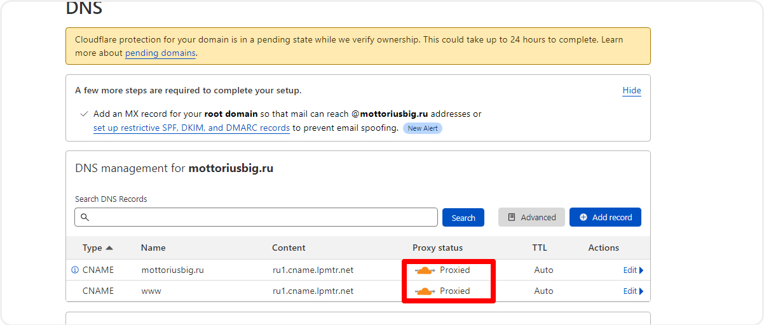Click ru1.cname.lpmtr.net content in www row
This screenshot has width=764, height=325.
coord(313,291)
